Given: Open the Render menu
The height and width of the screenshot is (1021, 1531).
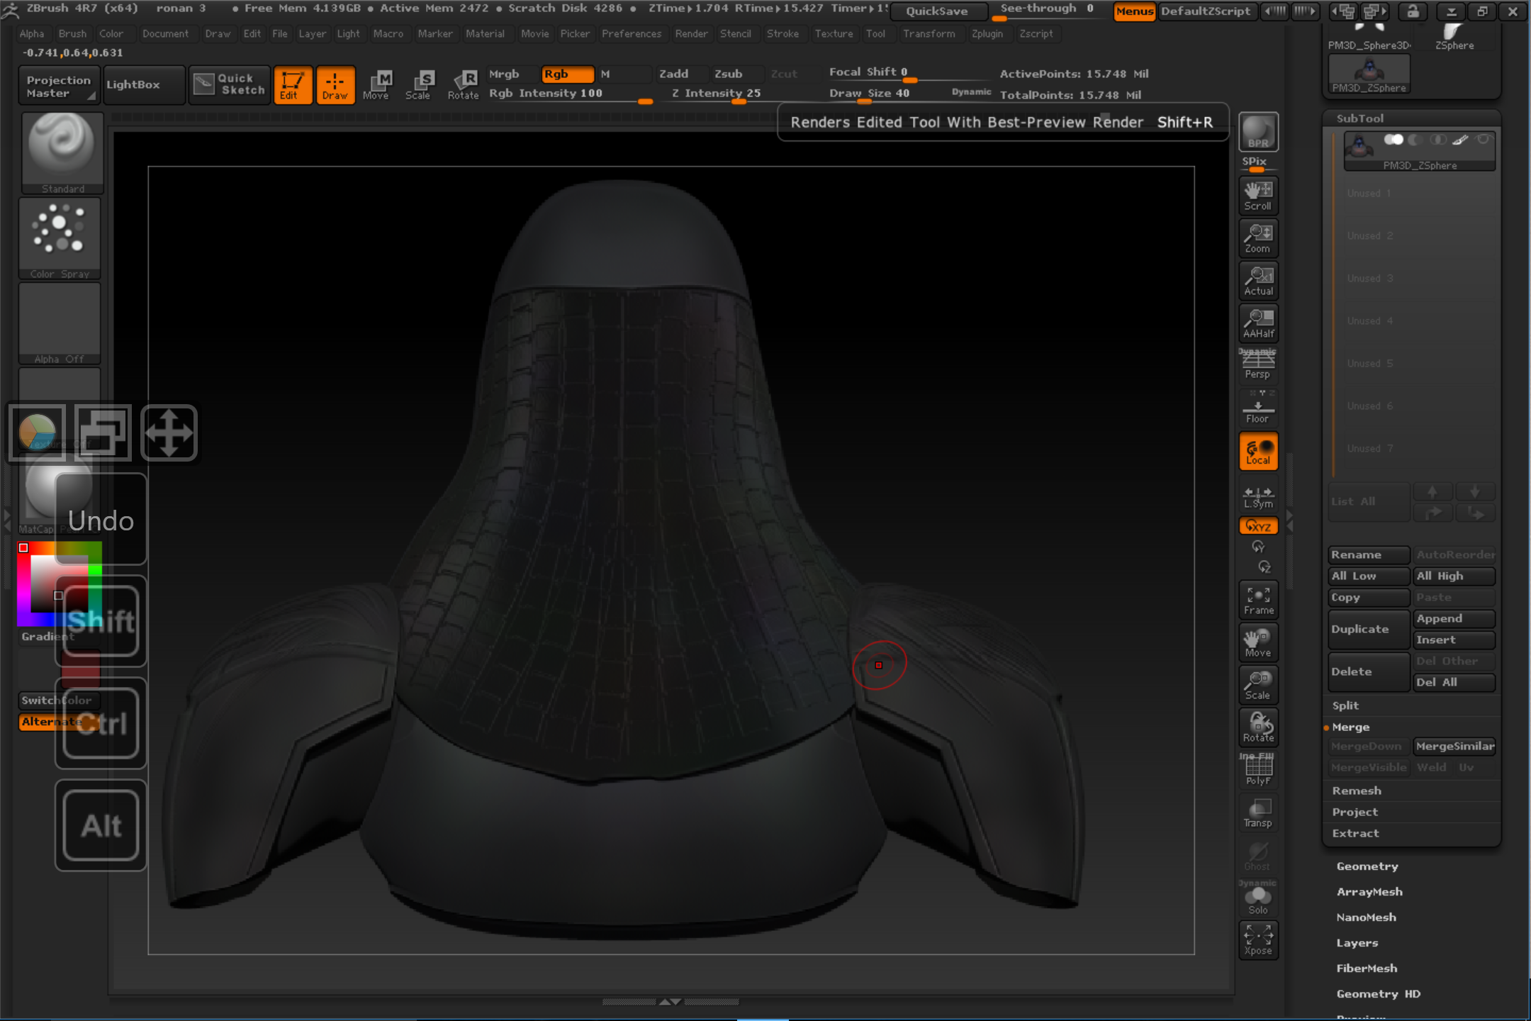Looking at the screenshot, I should [691, 33].
